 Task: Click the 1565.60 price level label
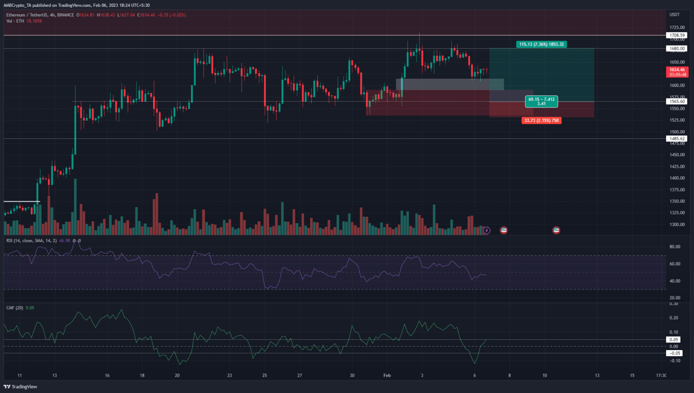pyautogui.click(x=677, y=102)
